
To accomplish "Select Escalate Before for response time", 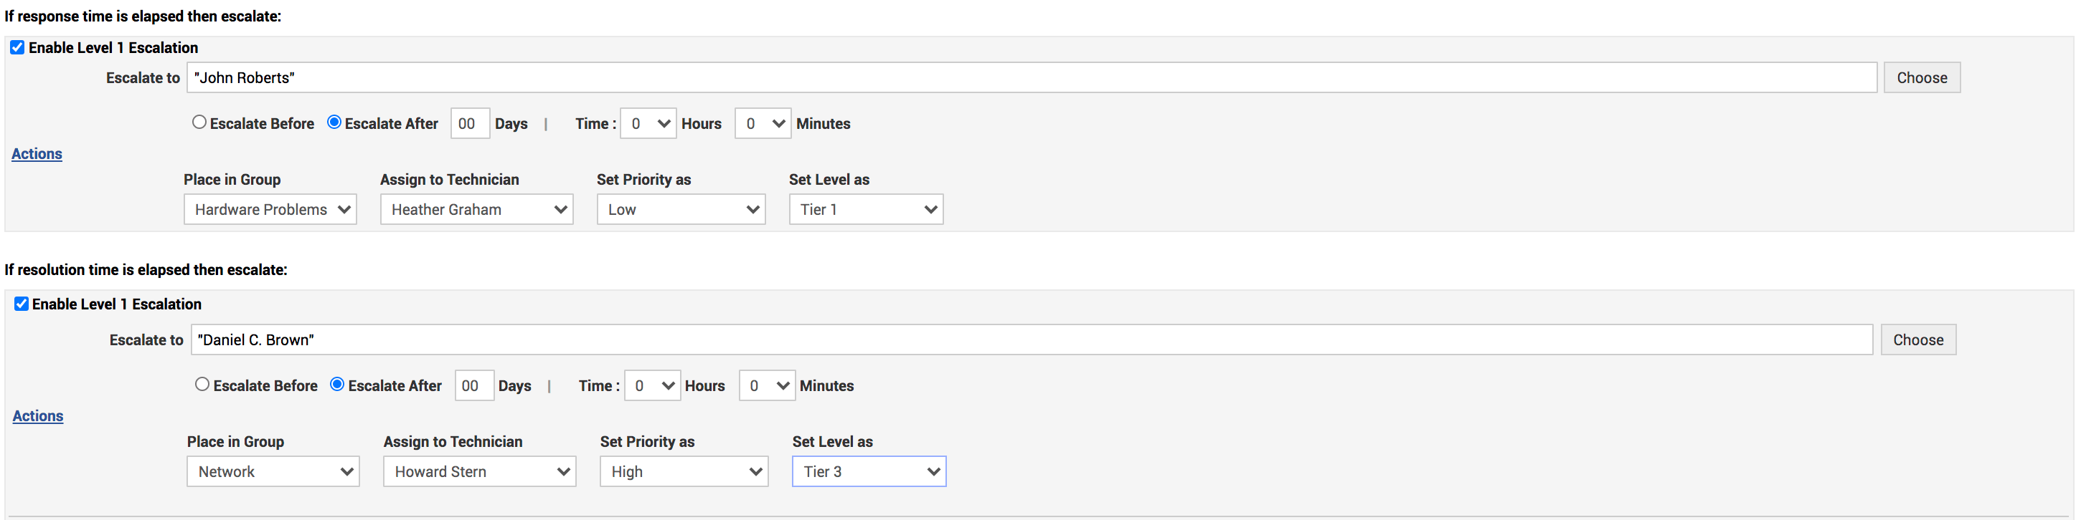I will click(199, 122).
